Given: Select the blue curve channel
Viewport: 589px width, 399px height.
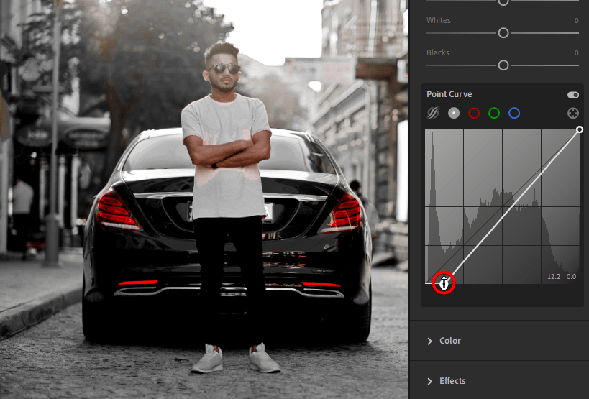Looking at the screenshot, I should 514,113.
